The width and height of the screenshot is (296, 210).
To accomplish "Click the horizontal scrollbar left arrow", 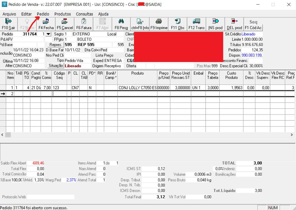I will pos(2,135).
